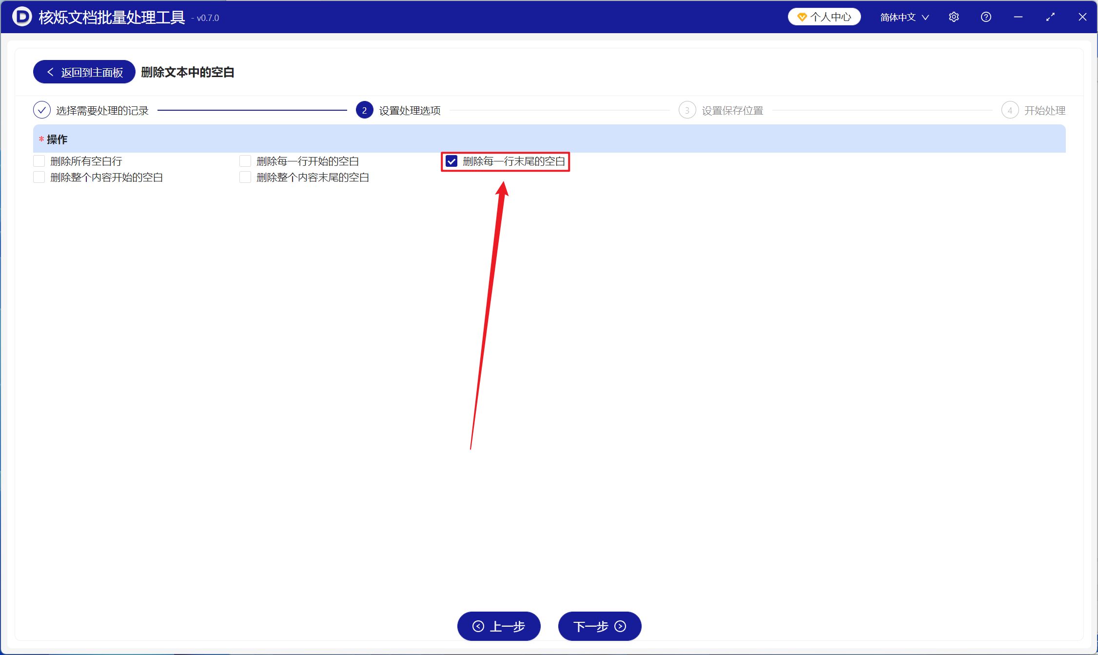
Task: Click the app logo icon in title bar
Action: (x=22, y=17)
